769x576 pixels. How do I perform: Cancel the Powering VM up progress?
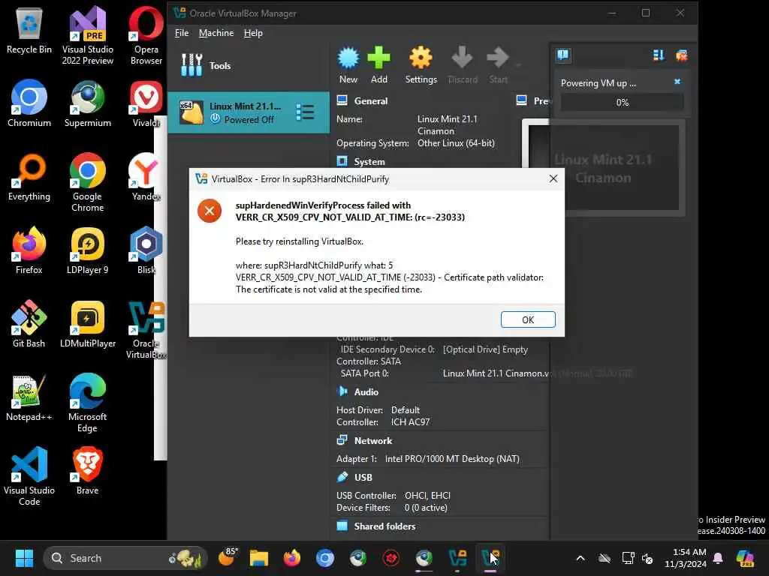[x=677, y=82]
